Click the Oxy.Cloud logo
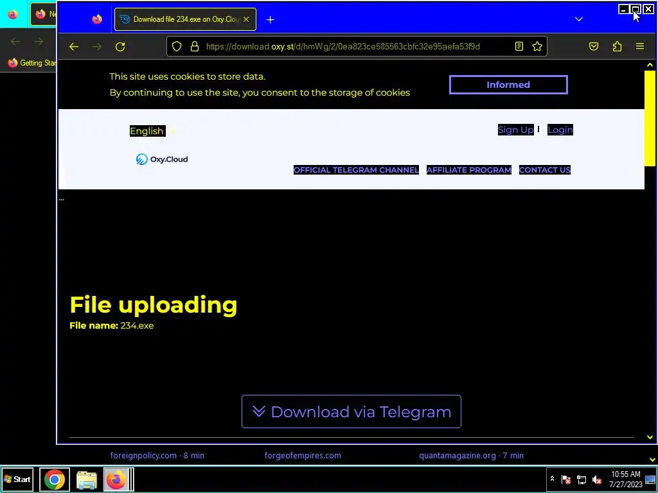 [x=162, y=159]
